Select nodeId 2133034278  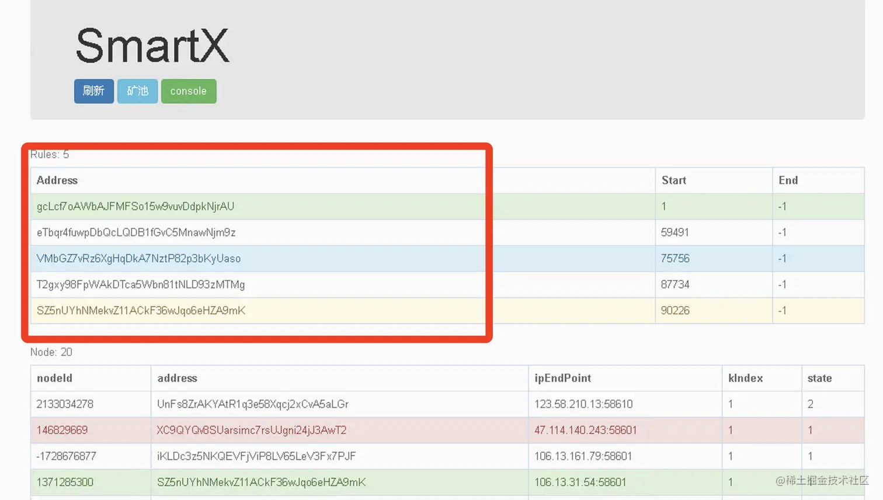coord(65,404)
